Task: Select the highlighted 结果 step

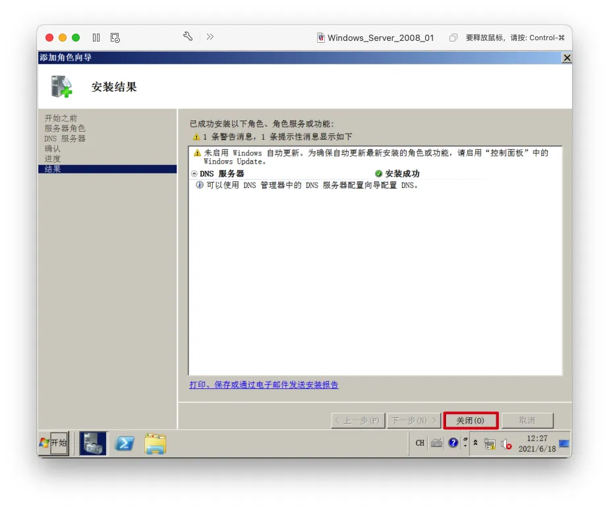Action: [107, 169]
